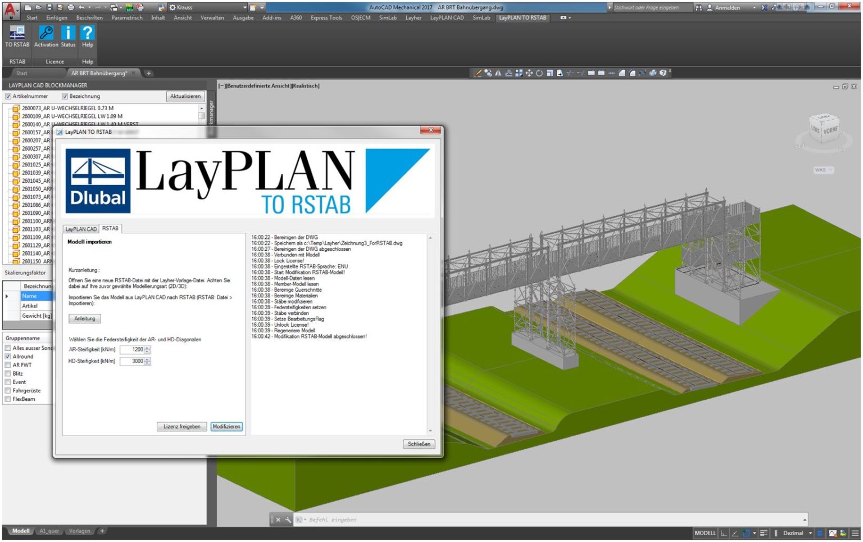Viewport: 863px width, 542px height.
Task: Increase AR-Steifigkeit using the spinner arrows
Action: 146,347
